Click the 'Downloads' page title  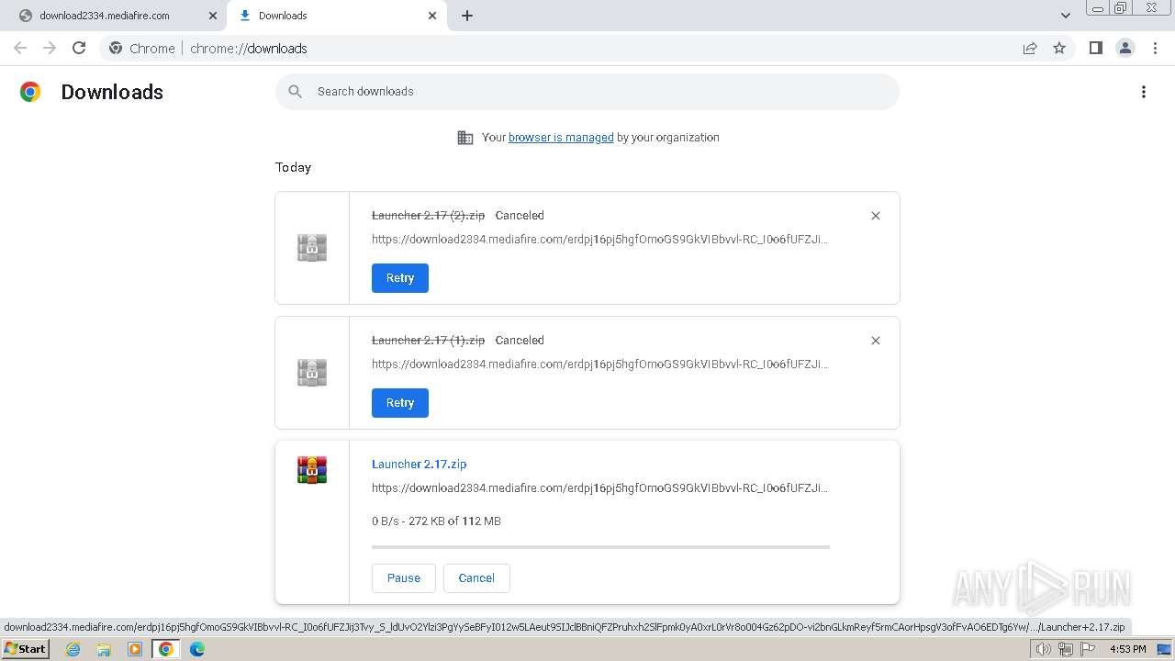coord(112,92)
